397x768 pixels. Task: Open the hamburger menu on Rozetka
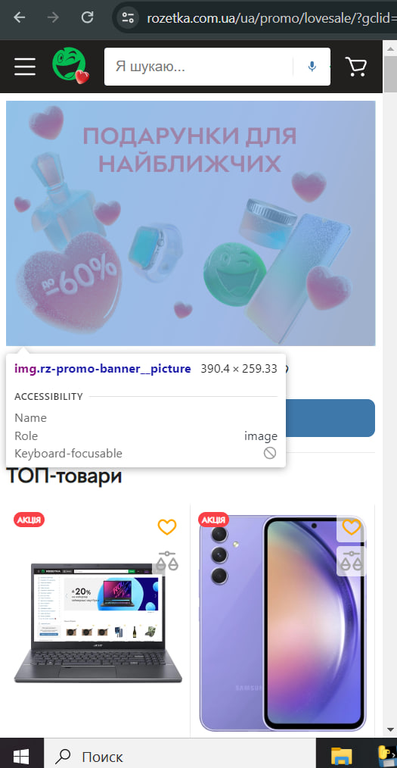pyautogui.click(x=25, y=67)
